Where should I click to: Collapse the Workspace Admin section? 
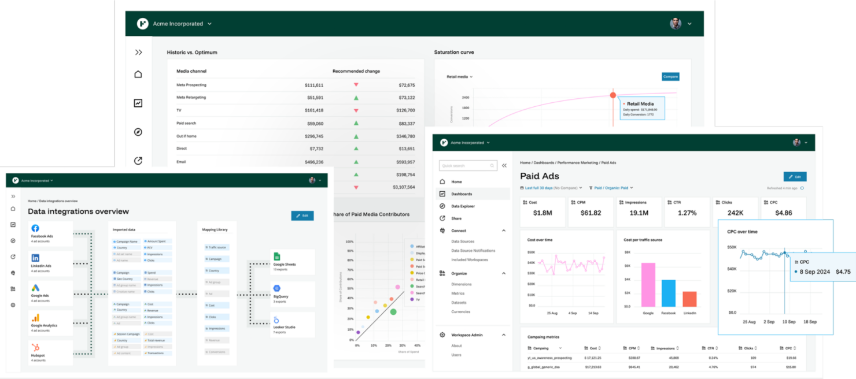pyautogui.click(x=504, y=335)
